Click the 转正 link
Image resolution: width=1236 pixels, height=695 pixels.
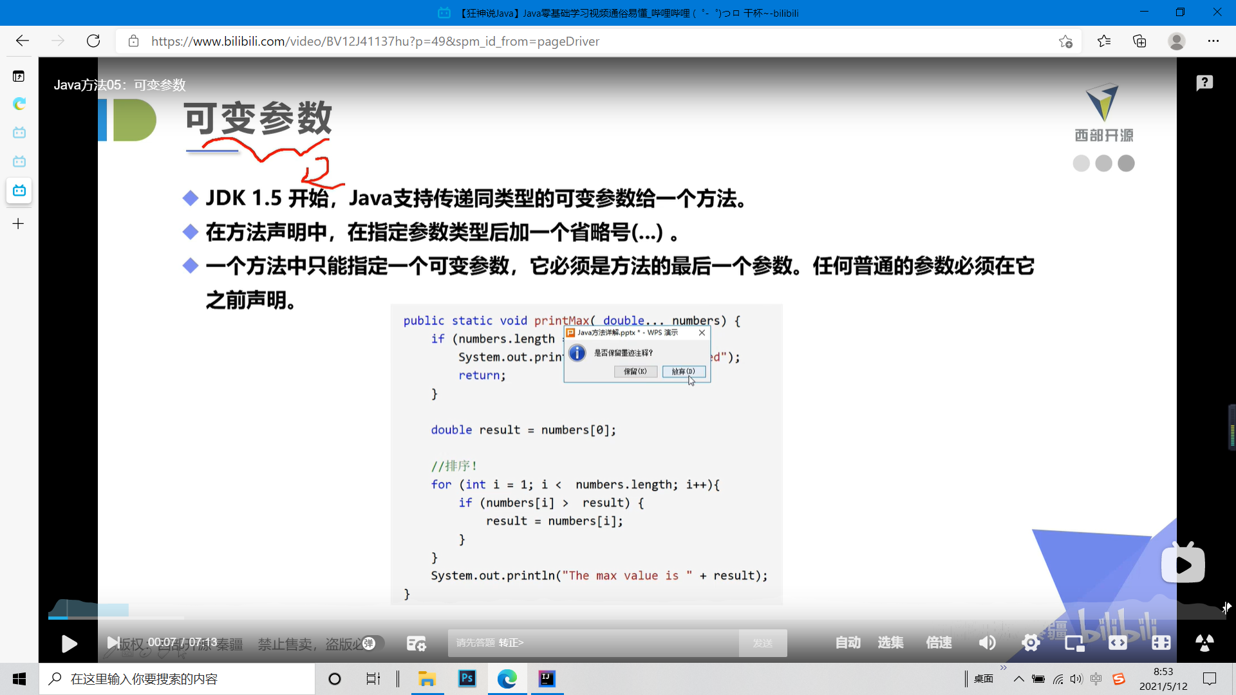point(511,643)
